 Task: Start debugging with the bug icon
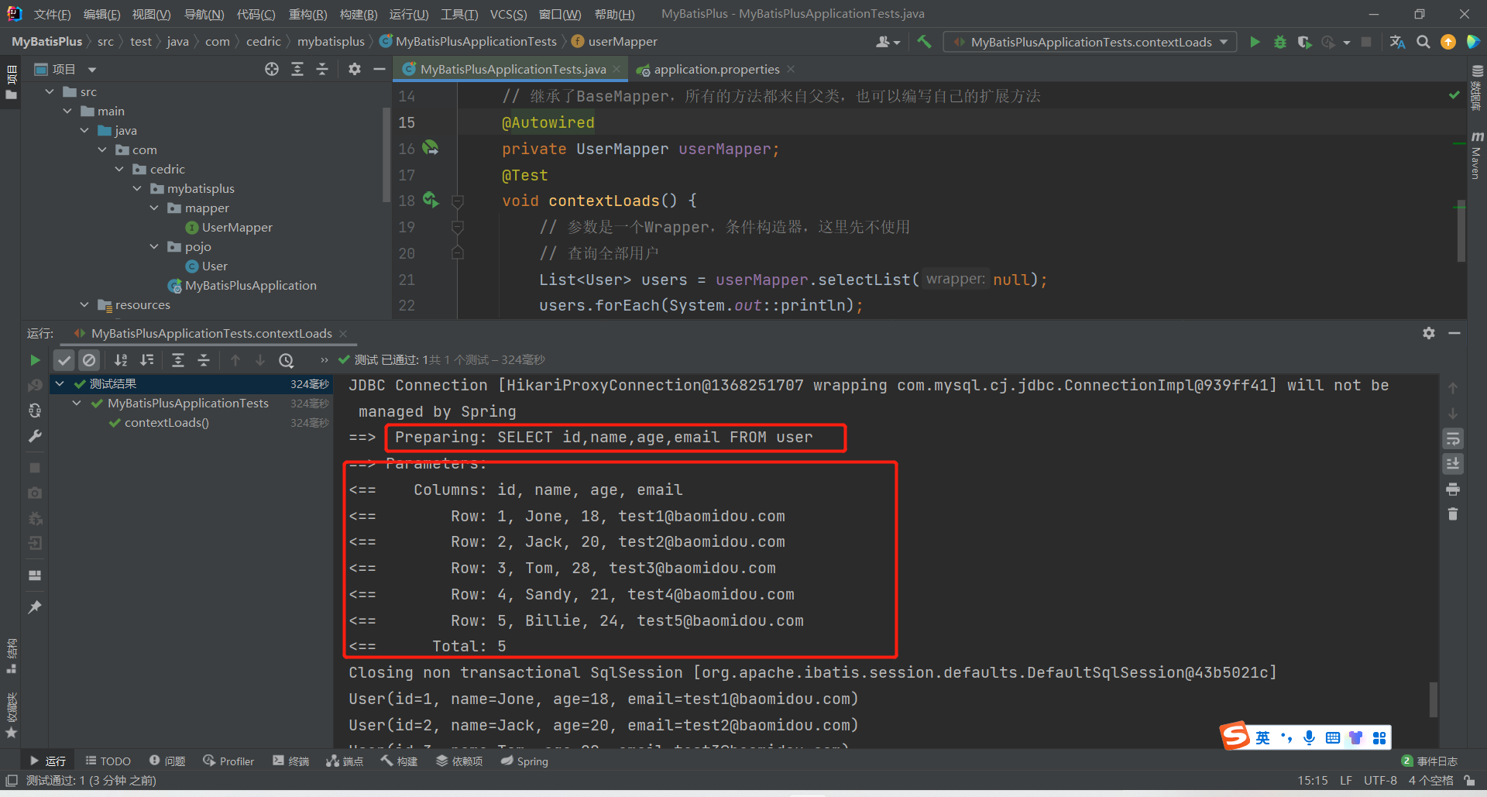(x=1279, y=42)
